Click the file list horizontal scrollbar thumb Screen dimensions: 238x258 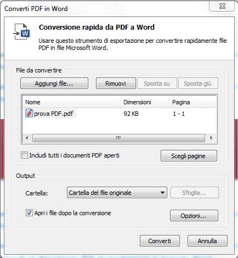click(118, 138)
